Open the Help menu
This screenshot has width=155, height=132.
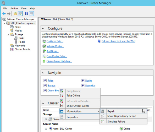pos(32,9)
